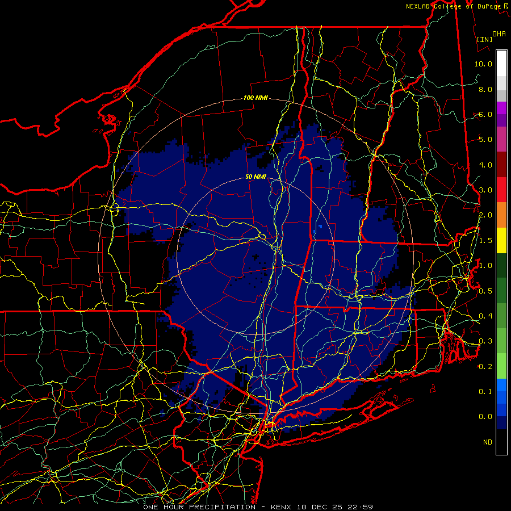
Task: Click the 0.1 legend value
Action: [x=485, y=392]
